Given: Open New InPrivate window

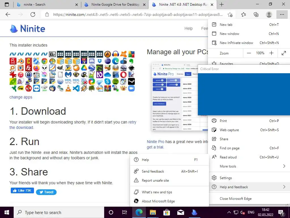Looking at the screenshot, I should (249, 43).
